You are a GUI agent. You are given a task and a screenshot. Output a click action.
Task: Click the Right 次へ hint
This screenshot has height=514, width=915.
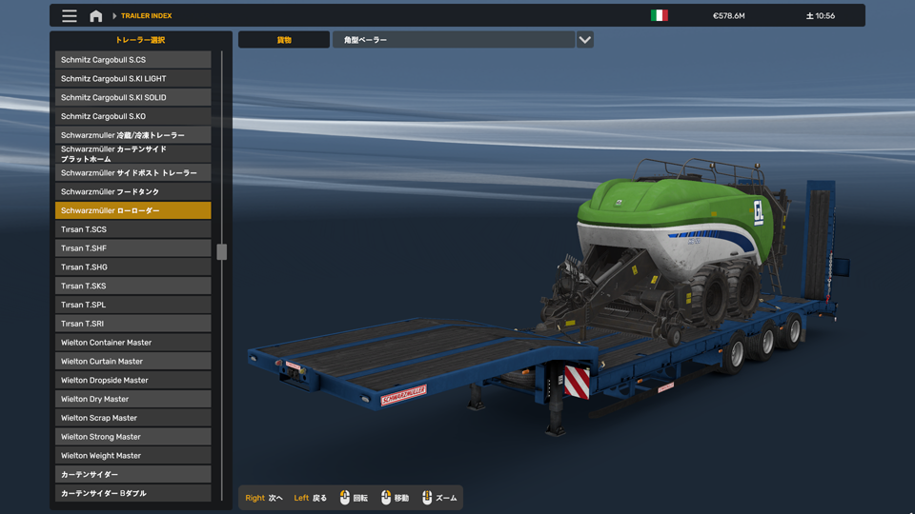coord(264,498)
